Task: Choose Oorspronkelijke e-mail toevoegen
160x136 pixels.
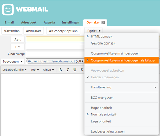Action: tap(122, 53)
